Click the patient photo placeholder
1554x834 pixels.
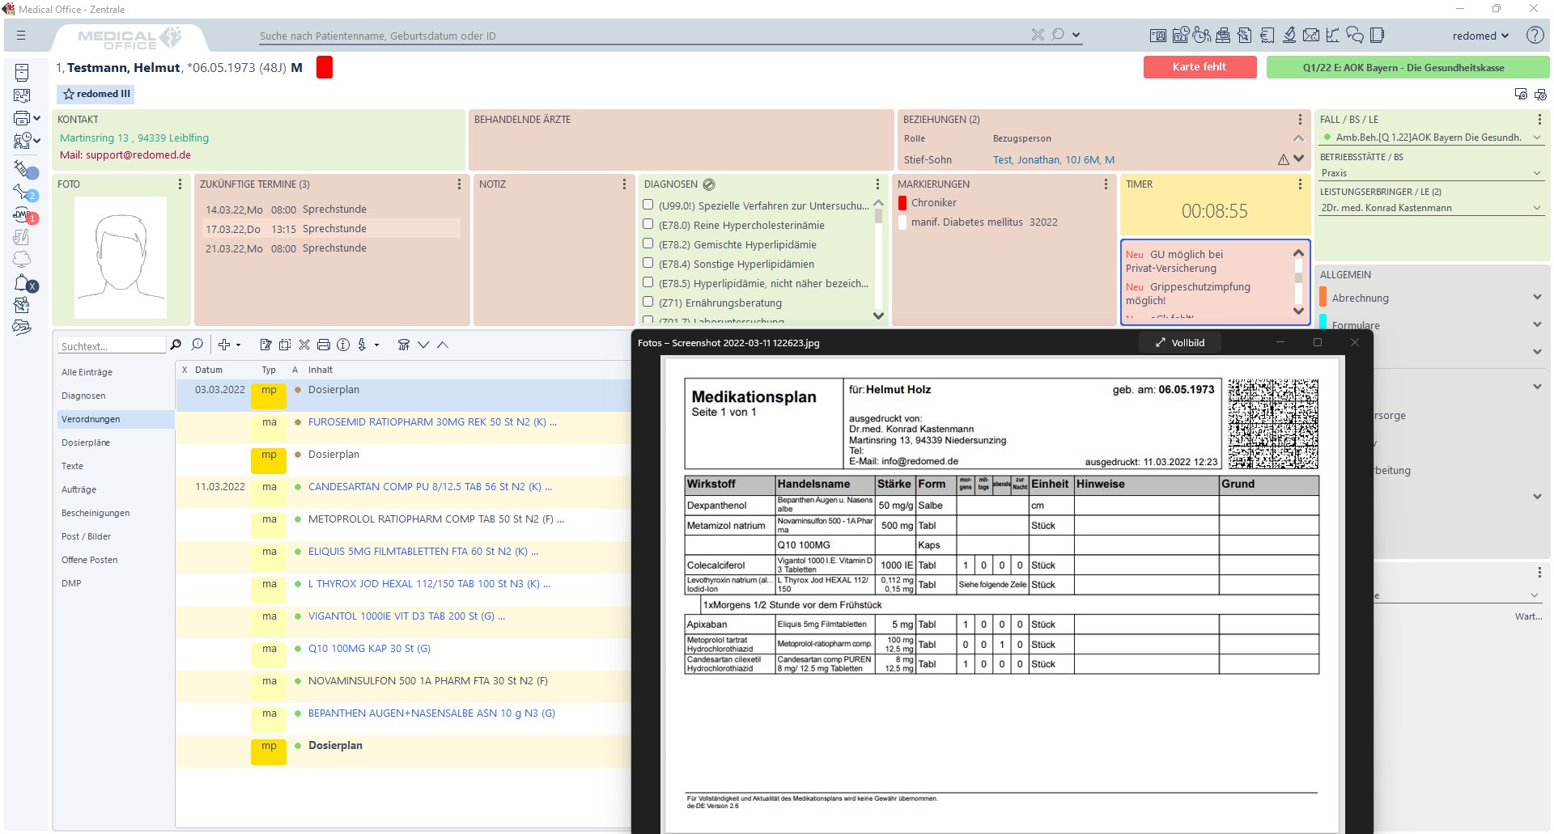tap(121, 258)
